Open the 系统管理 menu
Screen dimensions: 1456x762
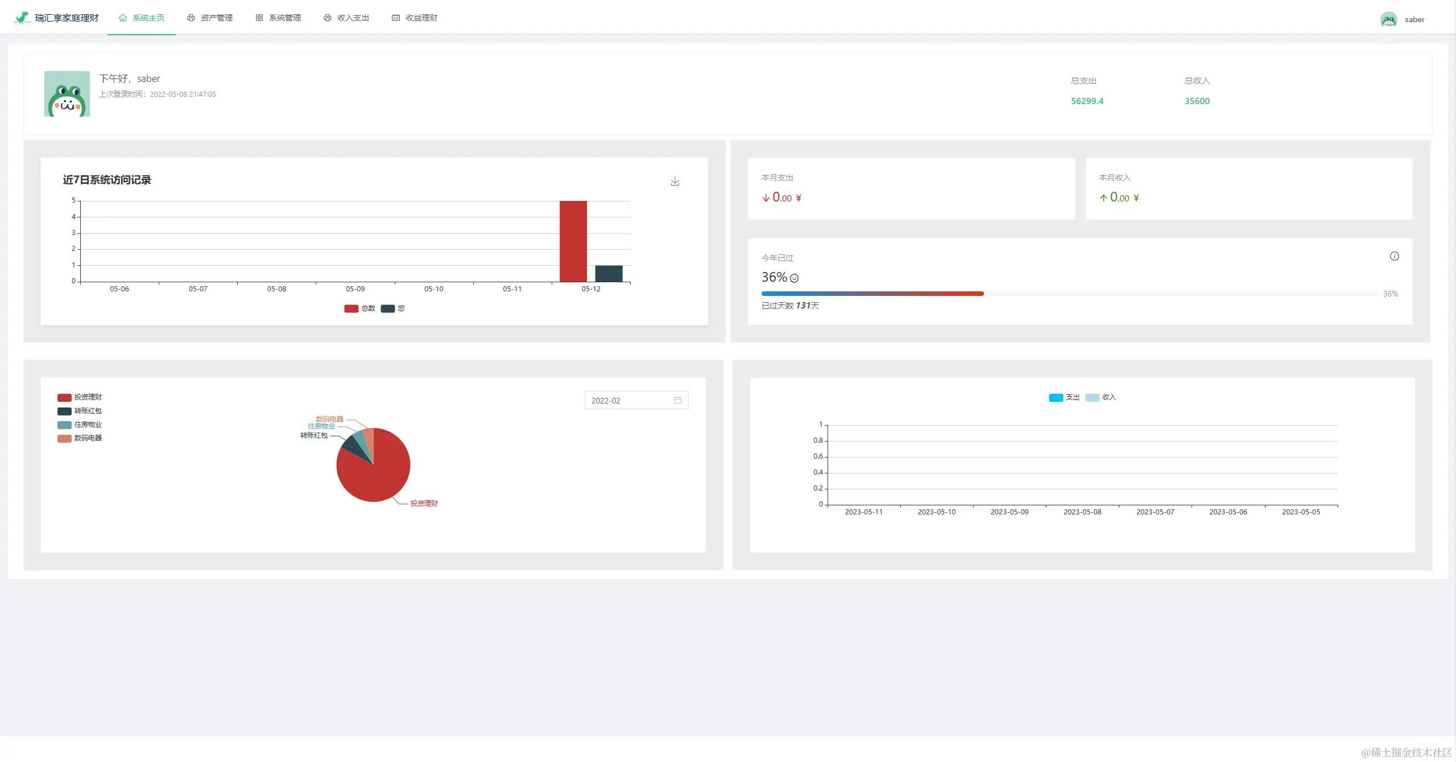point(284,18)
